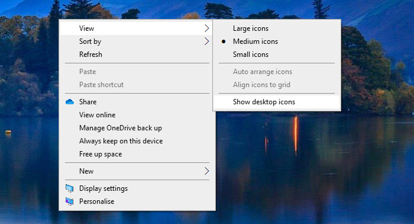
Task: Expand the View submenu arrow
Action: click(x=207, y=28)
